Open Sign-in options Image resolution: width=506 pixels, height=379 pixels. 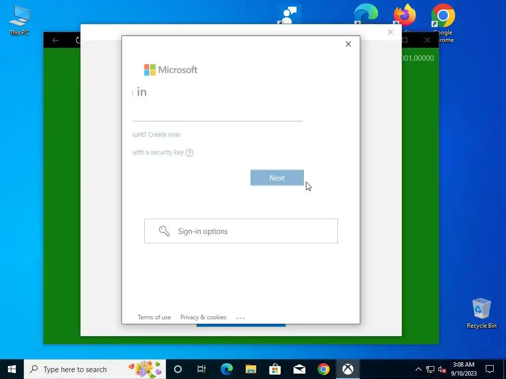[x=241, y=231]
